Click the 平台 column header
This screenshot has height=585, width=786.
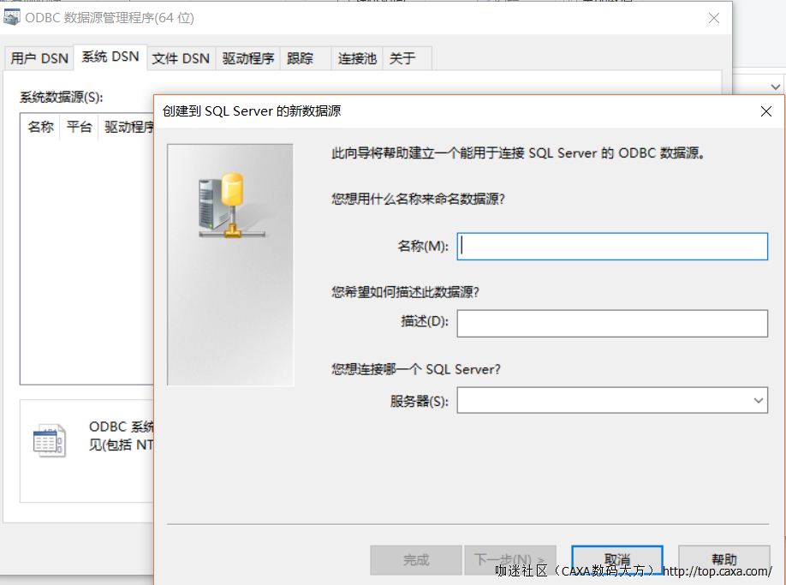tap(78, 127)
